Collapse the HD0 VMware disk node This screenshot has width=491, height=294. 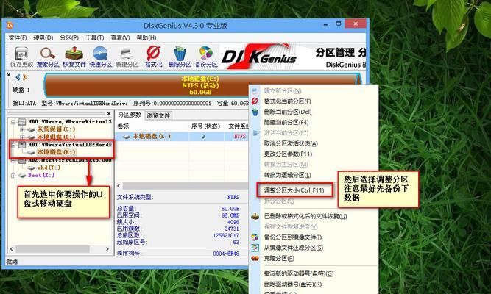click(13, 122)
